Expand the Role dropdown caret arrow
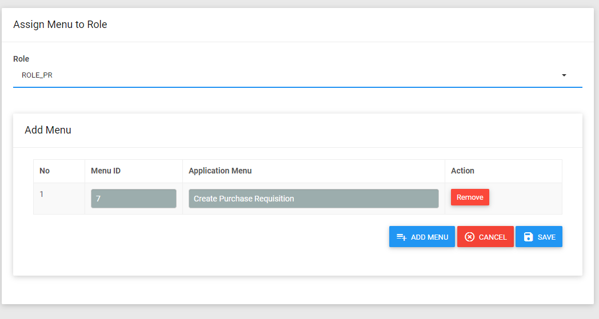Screen dimensions: 599x319 tap(564, 75)
